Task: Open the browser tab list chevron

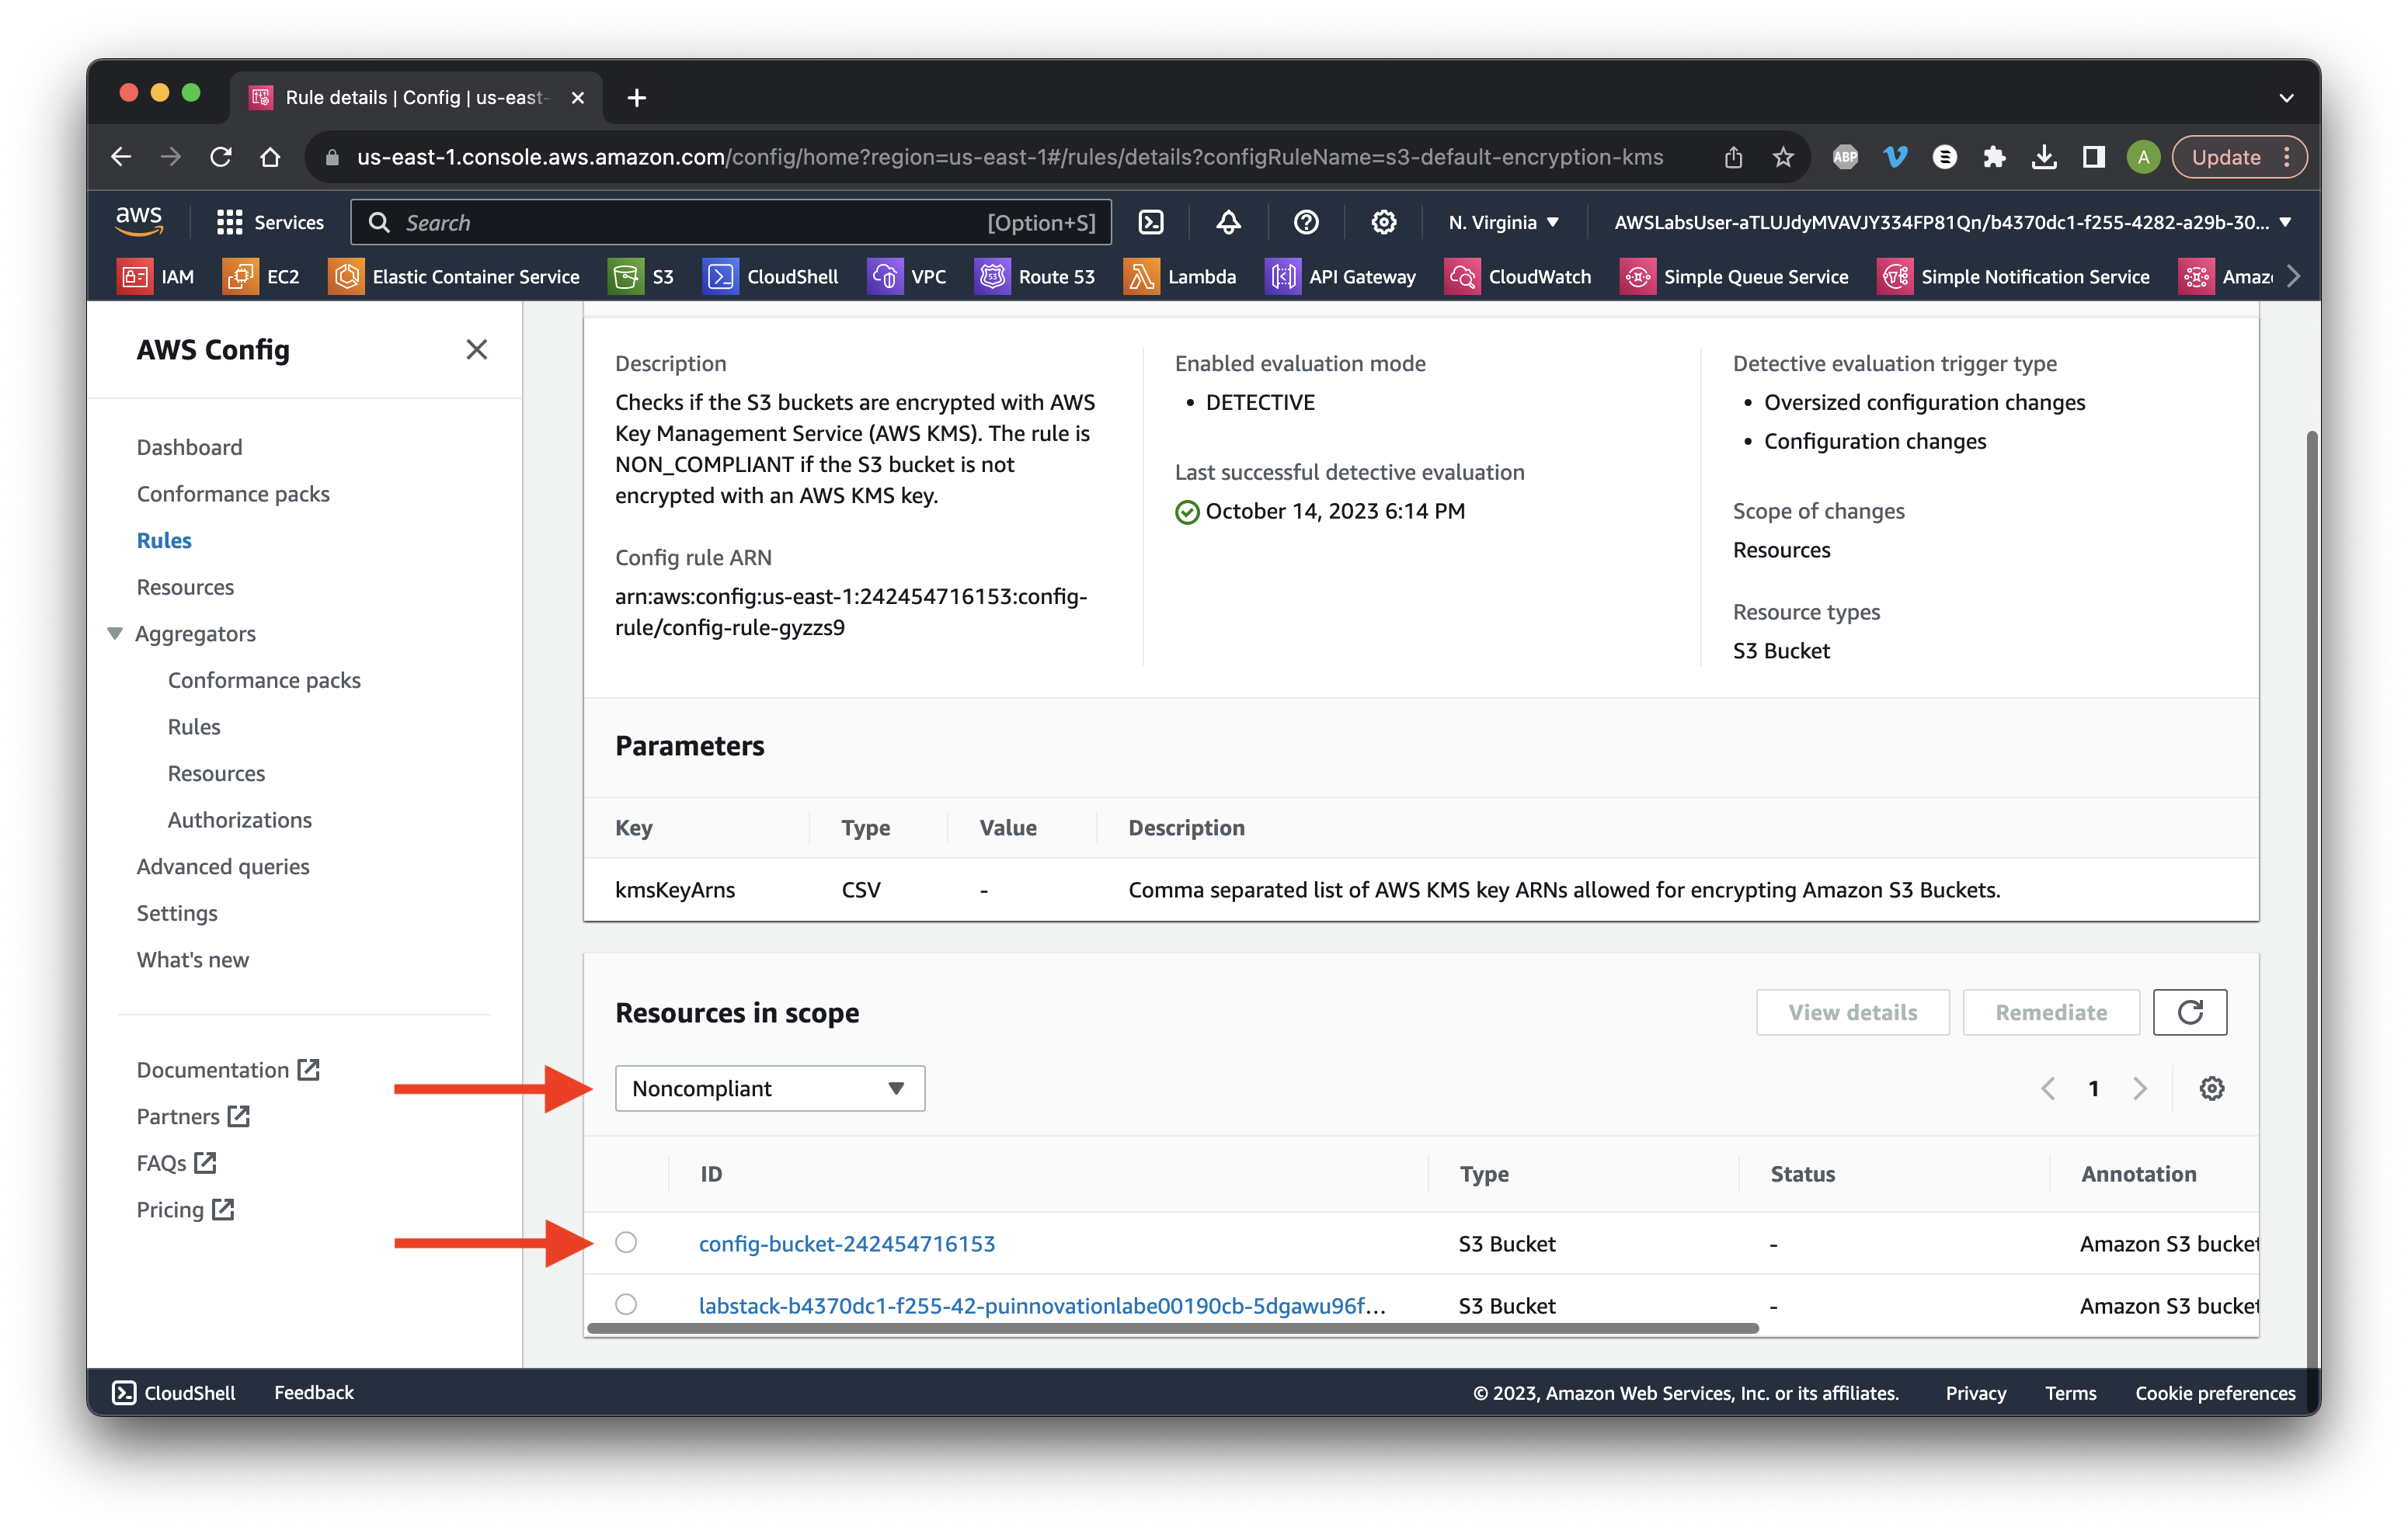Action: tap(2286, 97)
